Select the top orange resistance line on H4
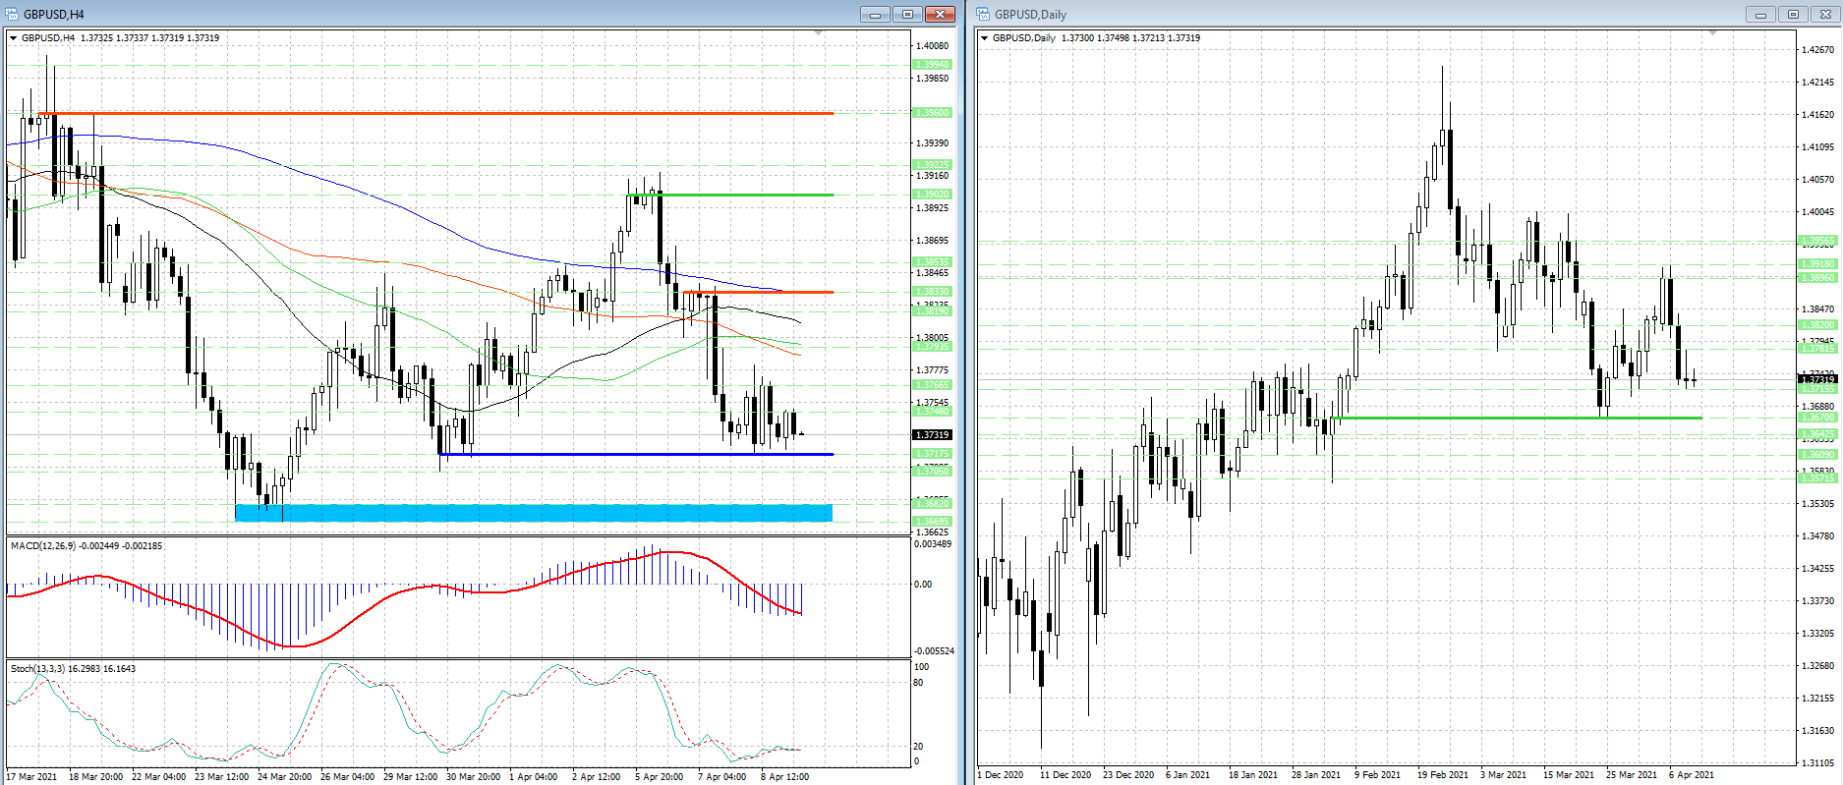The image size is (1843, 785). tap(442, 113)
